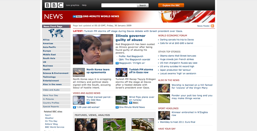Select News Front Page in sidebar
This screenshot has height=131, width=257.
(56, 26)
